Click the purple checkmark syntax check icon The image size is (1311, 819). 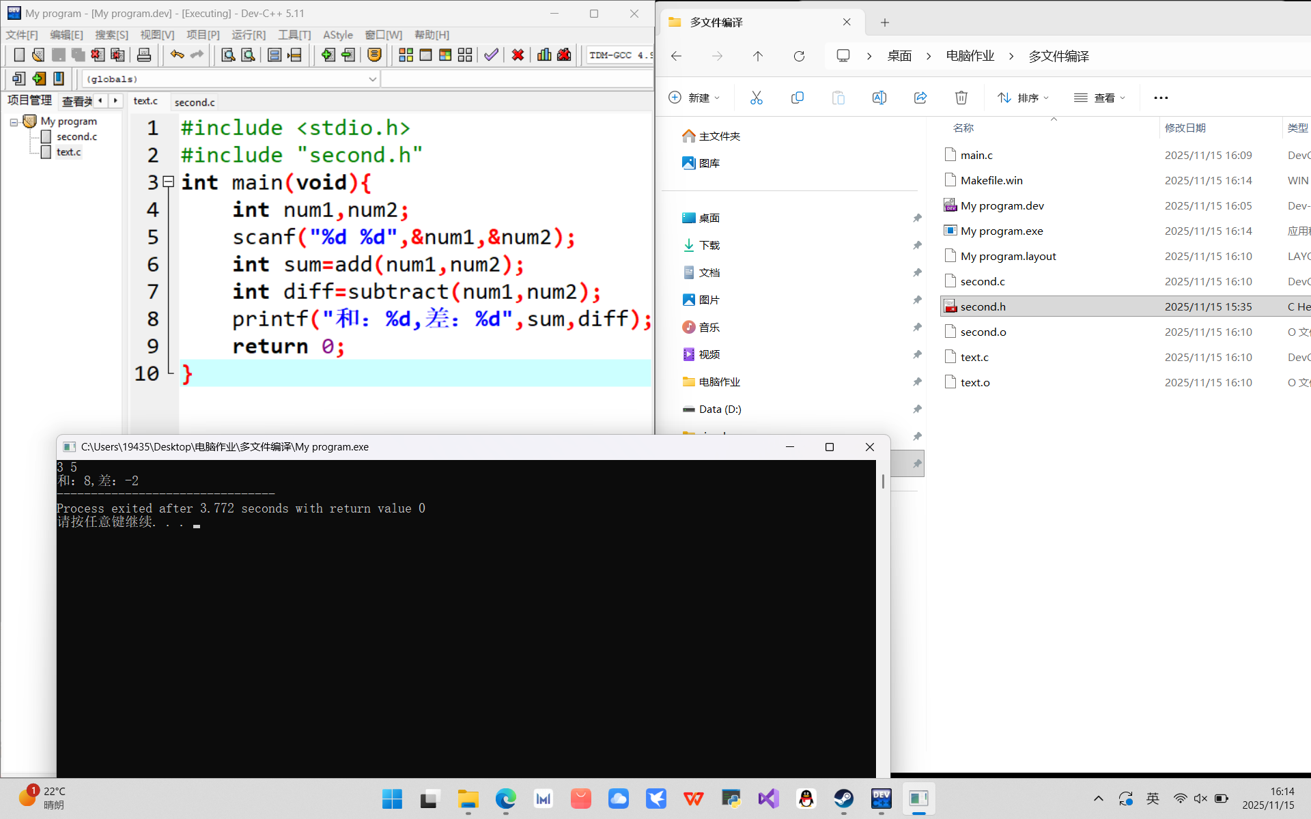(x=491, y=55)
